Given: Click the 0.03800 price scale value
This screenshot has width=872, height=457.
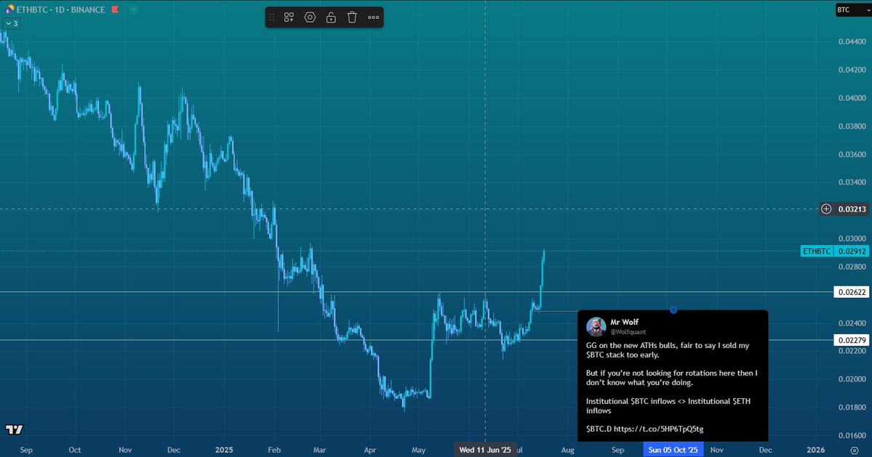Looking at the screenshot, I should tap(852, 126).
